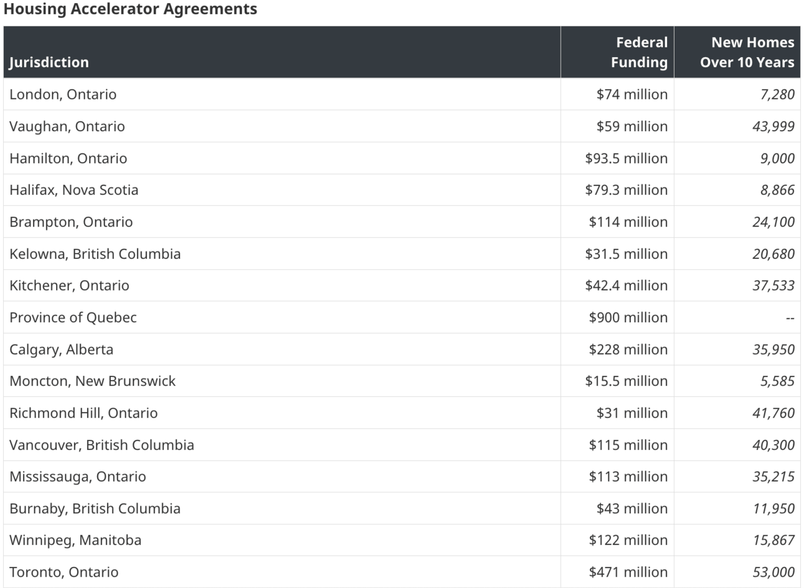Select Moncton's 5,585 new homes figure
The height and width of the screenshot is (588, 804).
[x=737, y=381]
